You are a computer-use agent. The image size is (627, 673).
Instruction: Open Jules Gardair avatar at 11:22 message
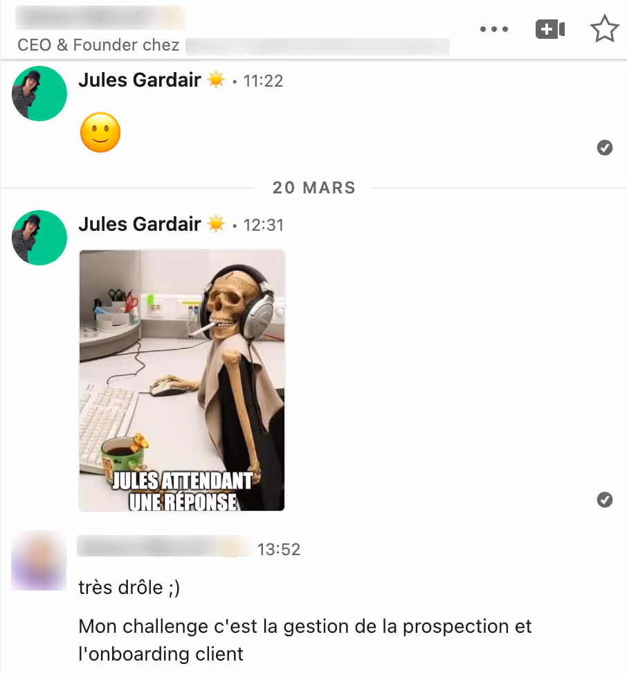point(39,94)
